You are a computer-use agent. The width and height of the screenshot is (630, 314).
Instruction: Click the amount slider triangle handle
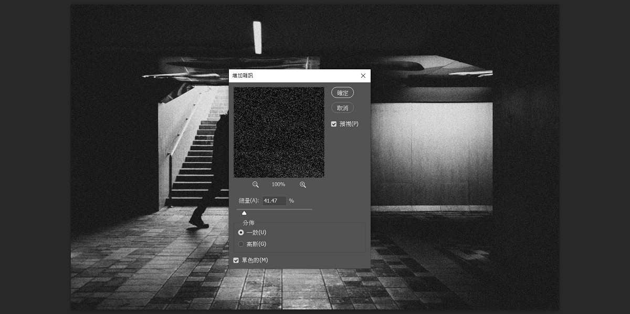(x=244, y=213)
